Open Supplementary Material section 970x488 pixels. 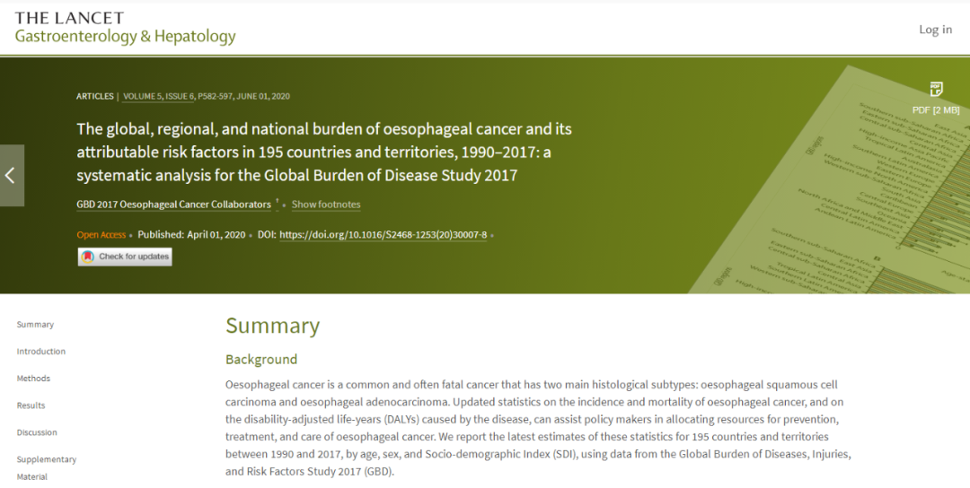coord(47,467)
